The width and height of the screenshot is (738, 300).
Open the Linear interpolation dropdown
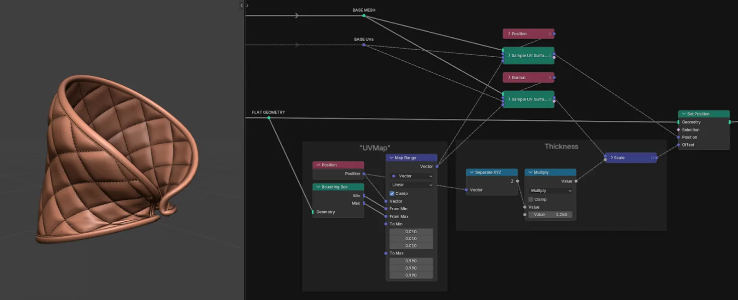[411, 185]
